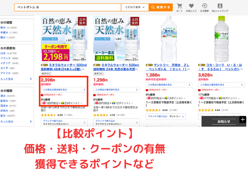
Task: Open Suntory 天然水 2L bottle thumbnail
Action: [169, 38]
